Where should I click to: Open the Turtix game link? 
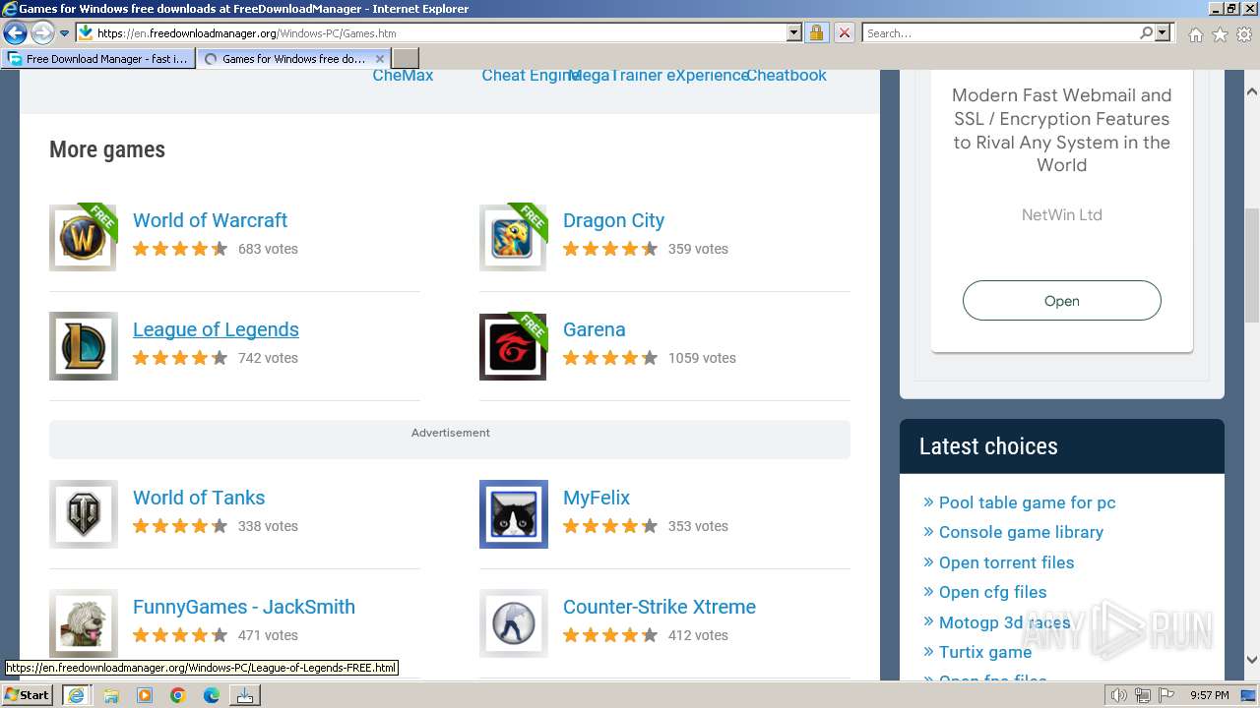pos(985,652)
